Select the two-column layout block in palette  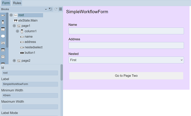tap(3, 29)
